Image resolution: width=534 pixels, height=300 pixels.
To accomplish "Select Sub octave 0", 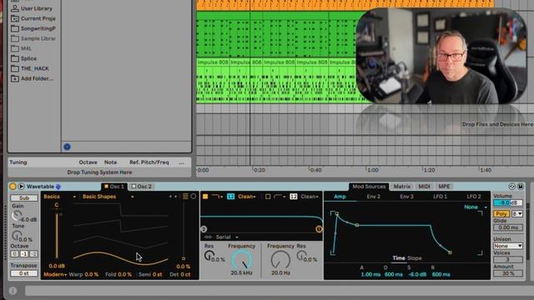I will click(x=15, y=253).
